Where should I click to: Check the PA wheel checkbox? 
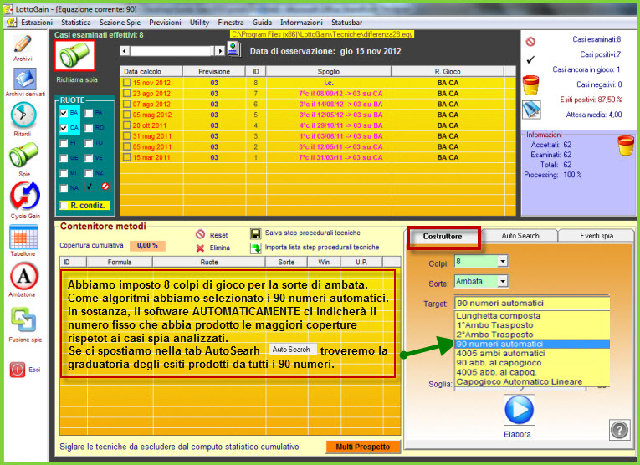[89, 113]
